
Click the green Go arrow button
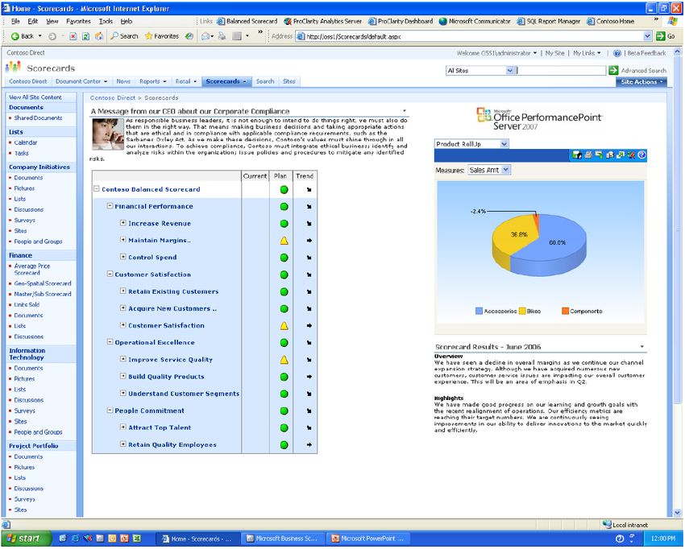tap(661, 36)
